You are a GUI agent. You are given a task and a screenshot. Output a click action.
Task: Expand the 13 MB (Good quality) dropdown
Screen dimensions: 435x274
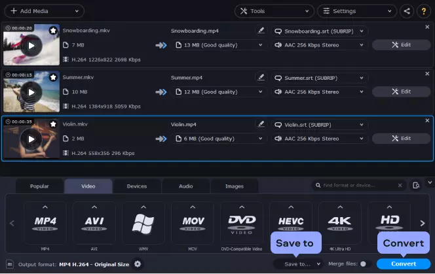click(x=219, y=45)
